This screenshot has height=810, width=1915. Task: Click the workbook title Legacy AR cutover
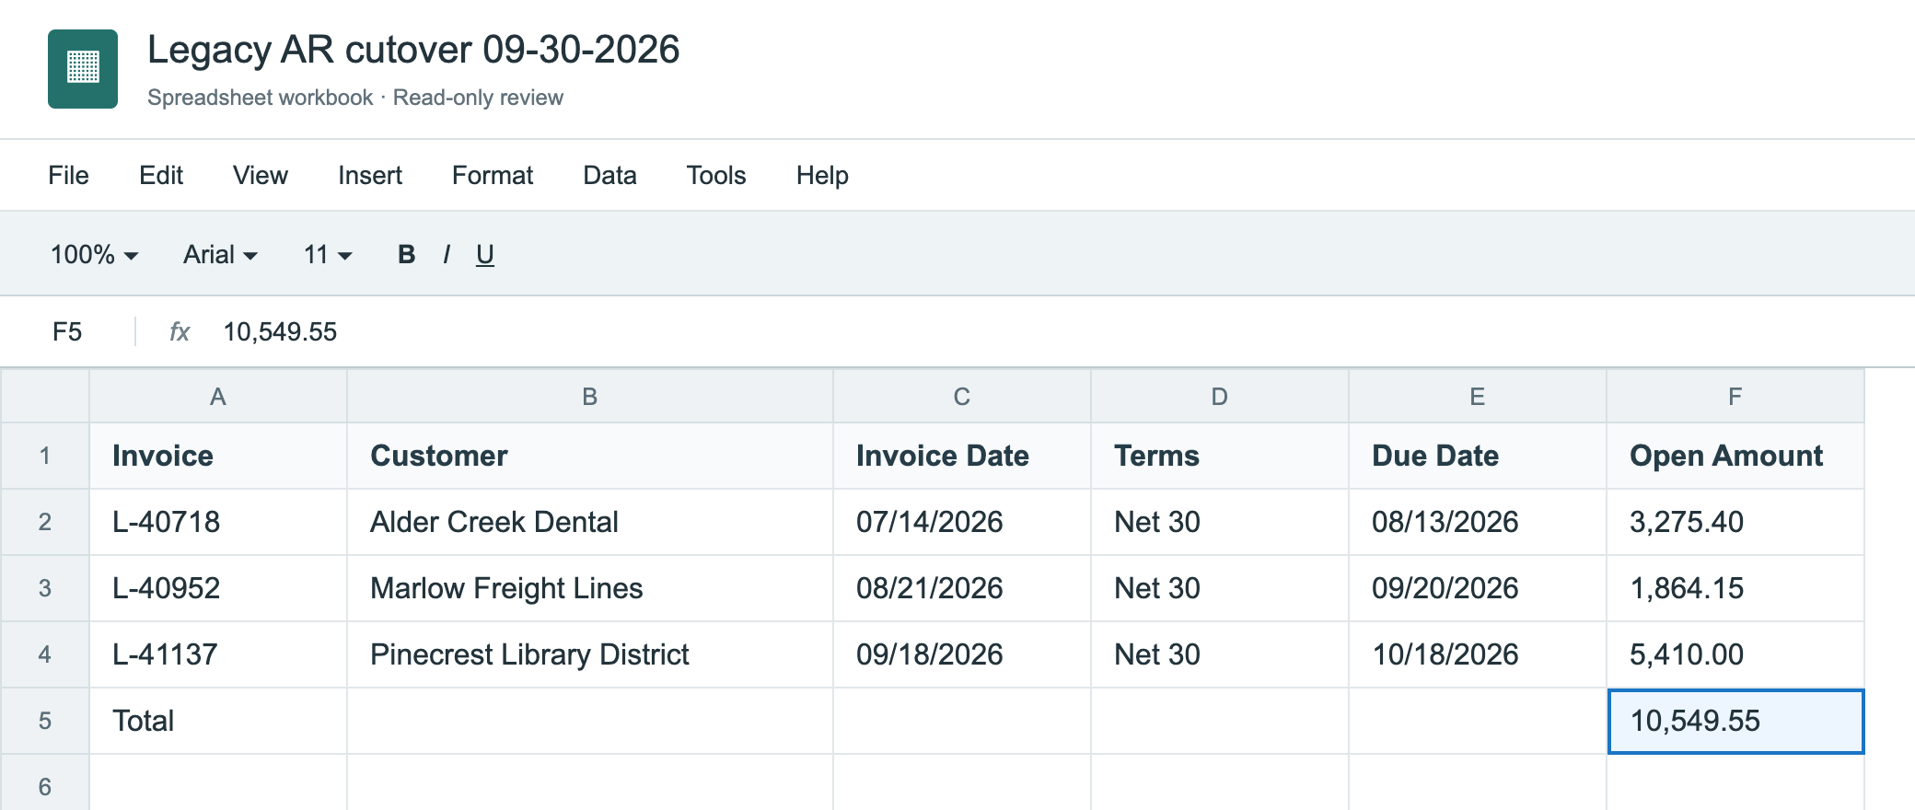coord(413,49)
